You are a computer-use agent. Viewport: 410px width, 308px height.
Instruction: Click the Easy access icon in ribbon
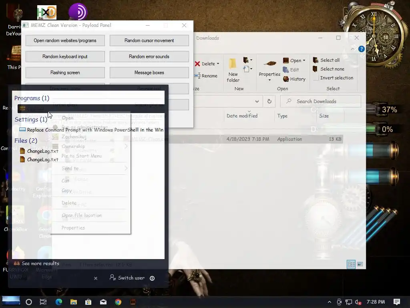[246, 69]
